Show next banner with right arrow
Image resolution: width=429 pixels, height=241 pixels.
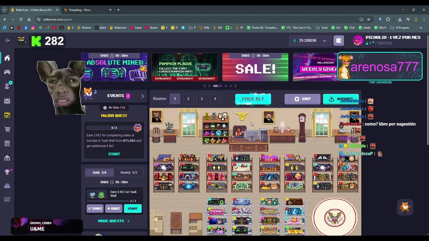235,86
